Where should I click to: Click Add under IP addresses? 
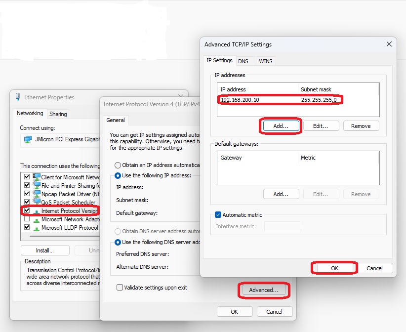(x=281, y=126)
